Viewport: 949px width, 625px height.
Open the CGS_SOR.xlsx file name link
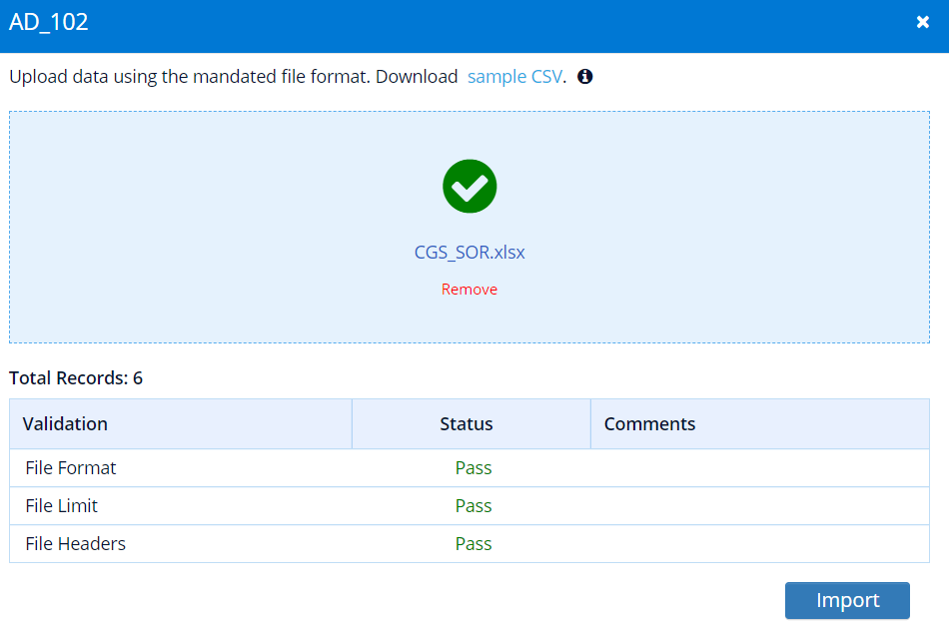pos(470,253)
